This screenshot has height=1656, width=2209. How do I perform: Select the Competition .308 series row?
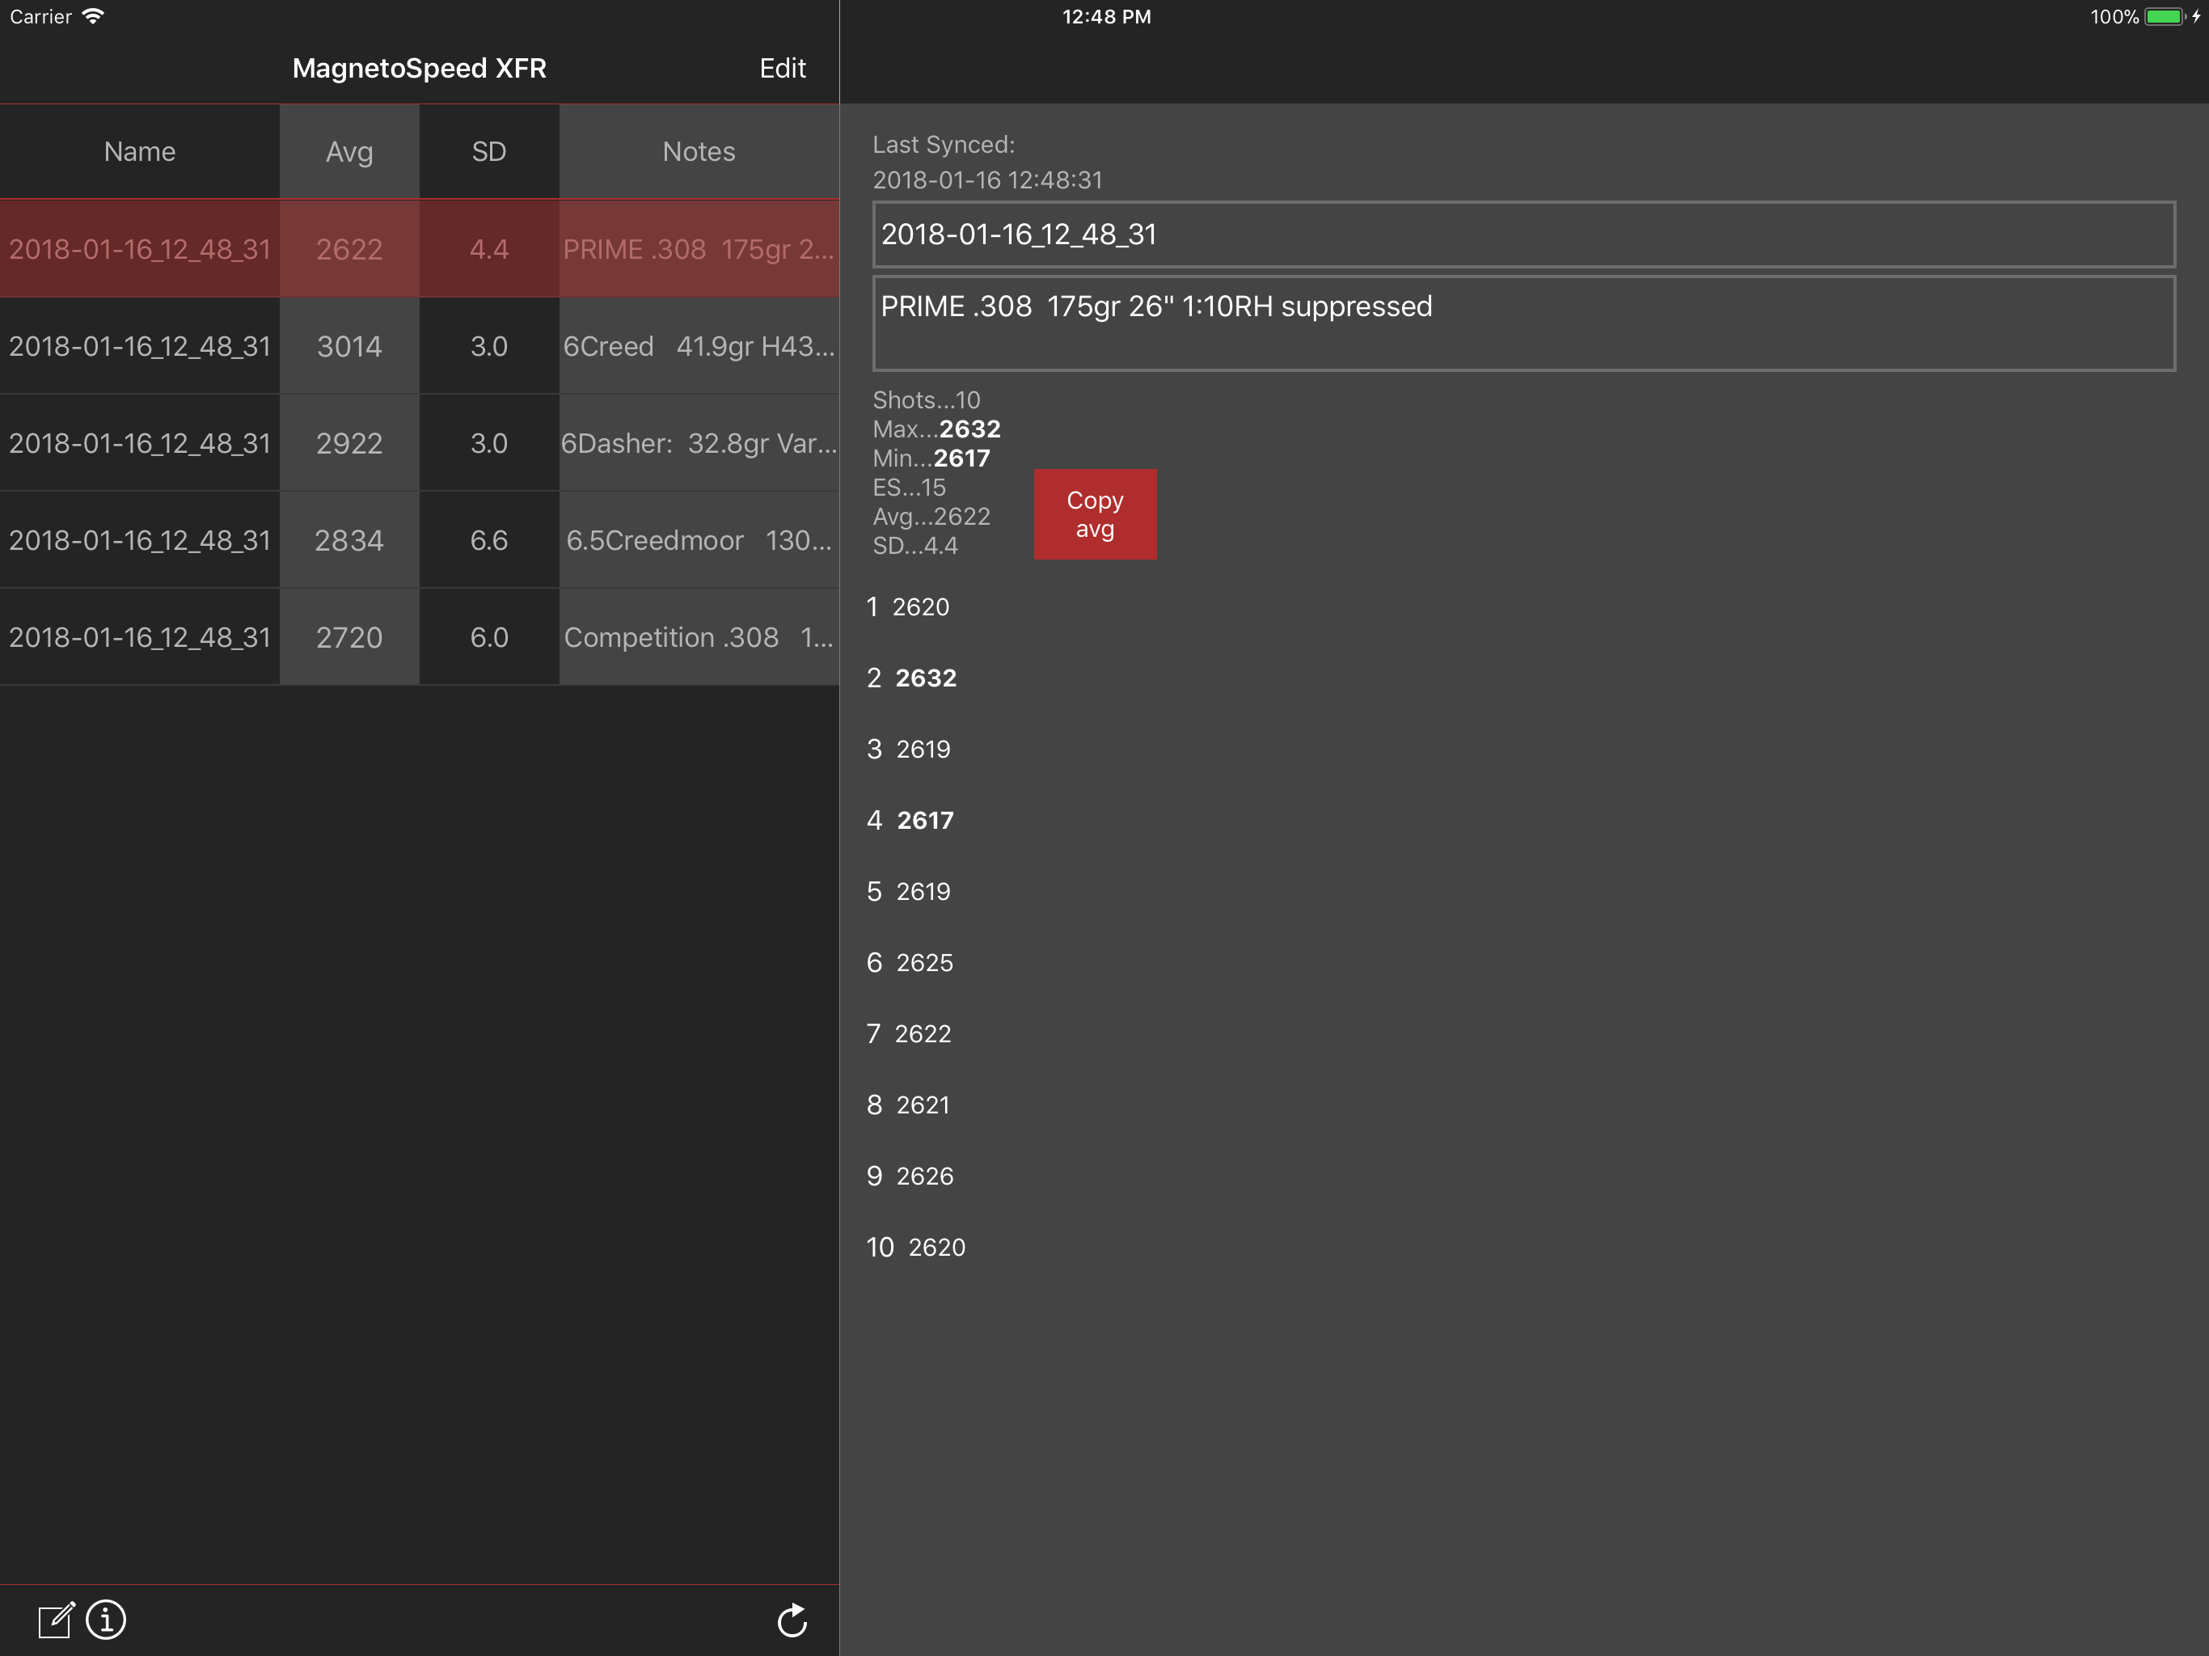[420, 637]
